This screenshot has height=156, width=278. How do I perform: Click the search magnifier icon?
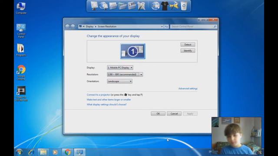tap(215, 26)
